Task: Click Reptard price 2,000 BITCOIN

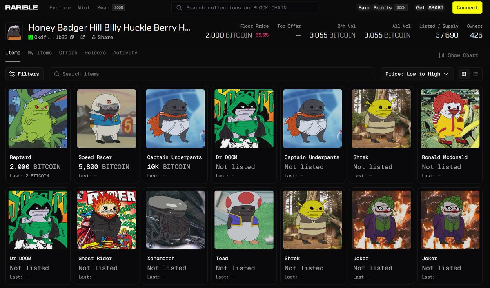Action: pyautogui.click(x=35, y=167)
